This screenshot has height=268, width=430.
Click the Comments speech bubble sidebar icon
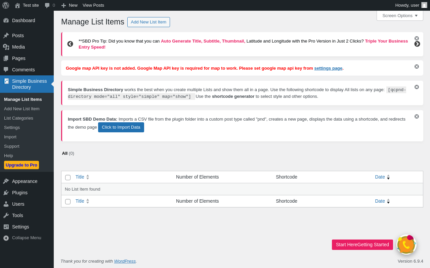point(6,70)
